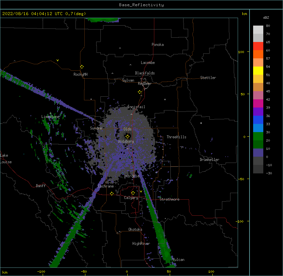283x276 pixels.
Task: Pick the purple 36-39 dBZ legend swatch
Action: click(258, 112)
